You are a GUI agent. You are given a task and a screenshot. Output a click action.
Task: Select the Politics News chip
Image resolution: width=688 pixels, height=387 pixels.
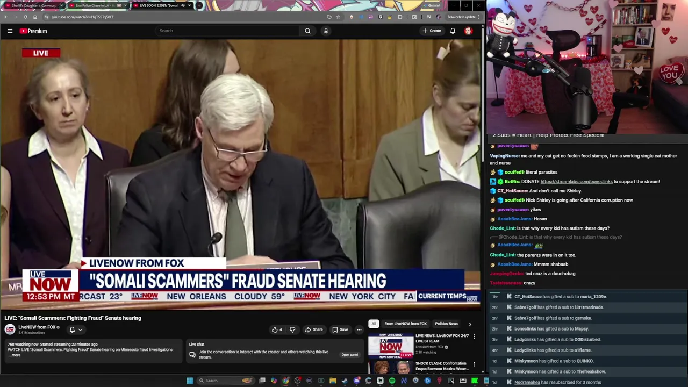pos(446,324)
